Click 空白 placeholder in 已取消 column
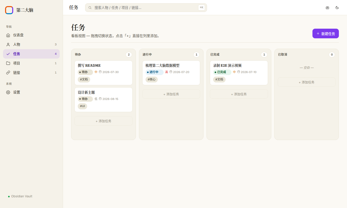Viewport: 347px width, 208px height. pos(307,68)
